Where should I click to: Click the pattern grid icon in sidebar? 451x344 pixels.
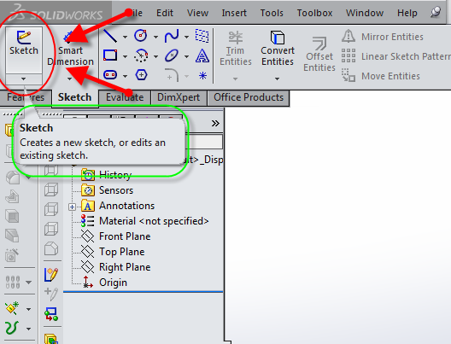point(13,282)
